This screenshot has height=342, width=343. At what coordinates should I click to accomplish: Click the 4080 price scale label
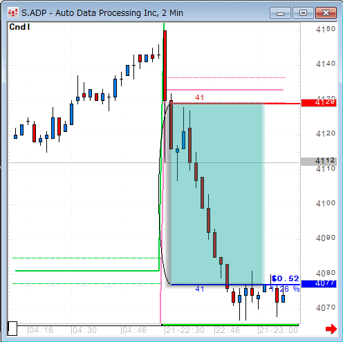click(x=326, y=274)
